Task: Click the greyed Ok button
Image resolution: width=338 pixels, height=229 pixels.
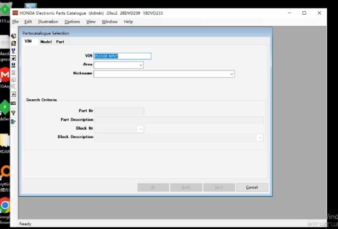Action: (153, 187)
